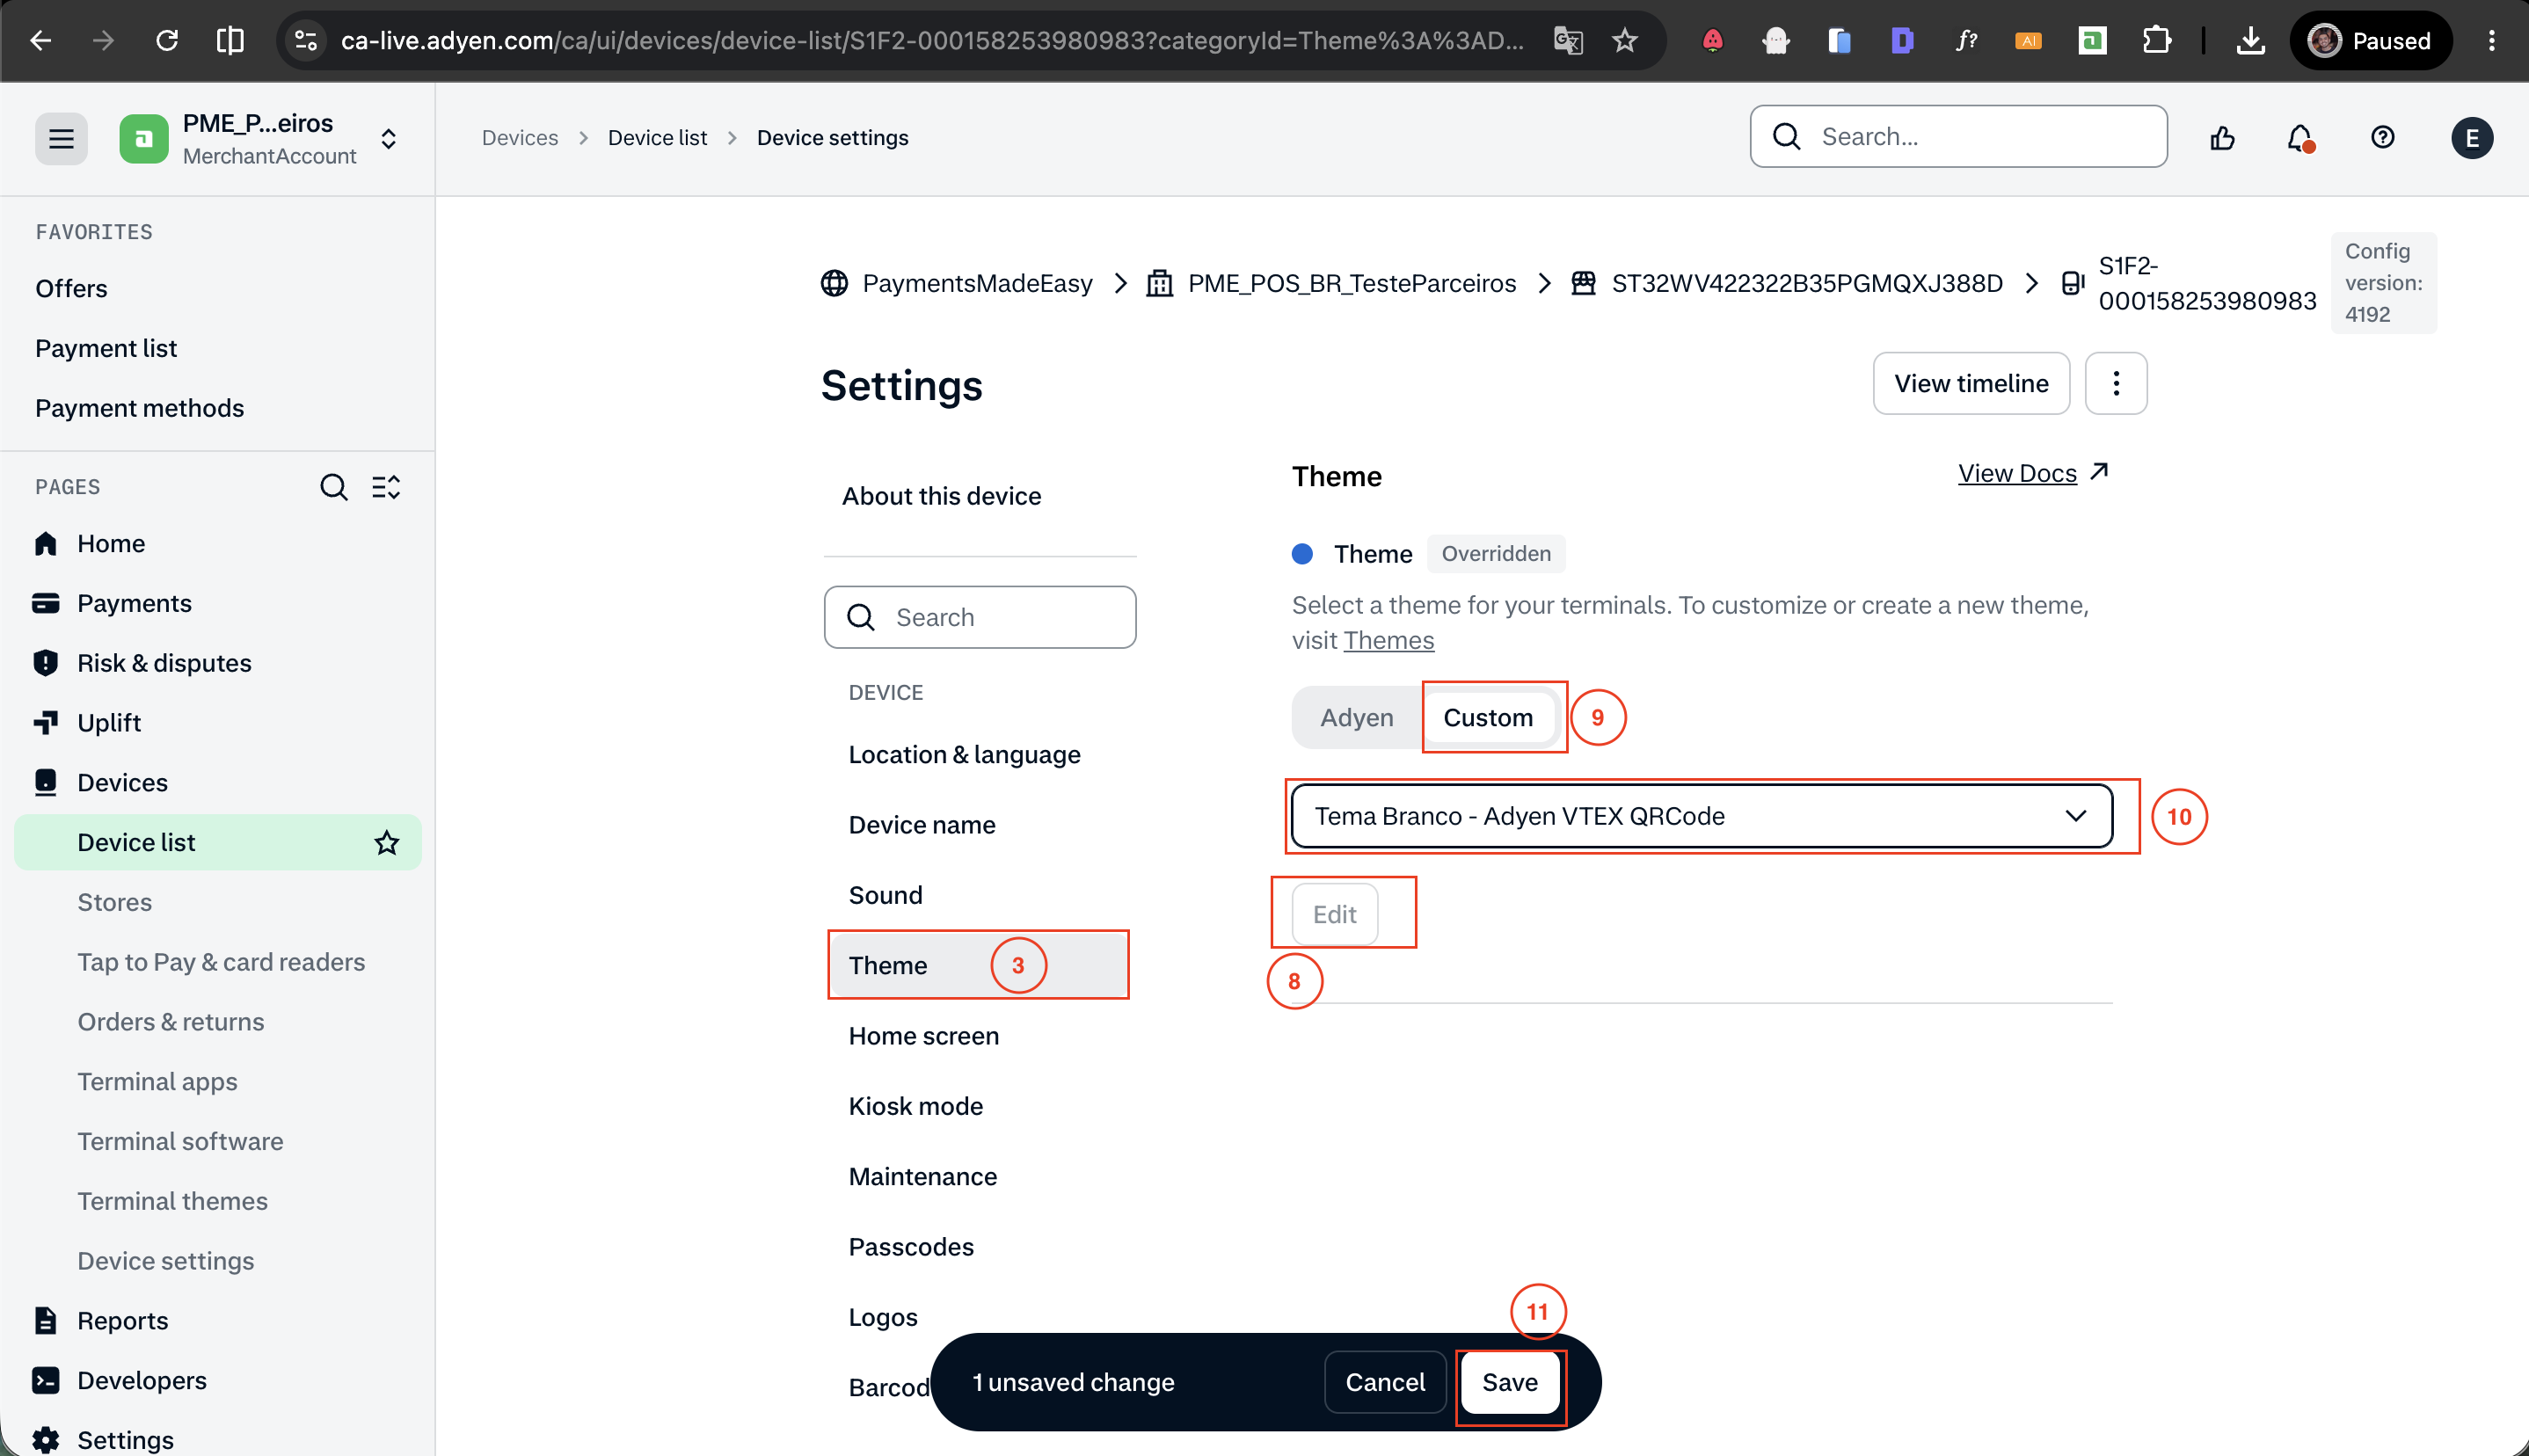This screenshot has height=1456, width=2529.
Task: Open Stores in sidebar
Action: click(114, 902)
